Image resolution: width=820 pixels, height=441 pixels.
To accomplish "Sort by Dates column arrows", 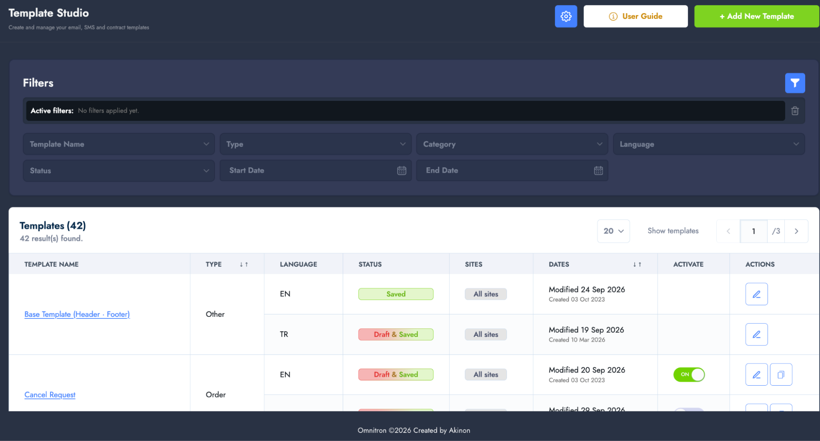I will pos(637,264).
